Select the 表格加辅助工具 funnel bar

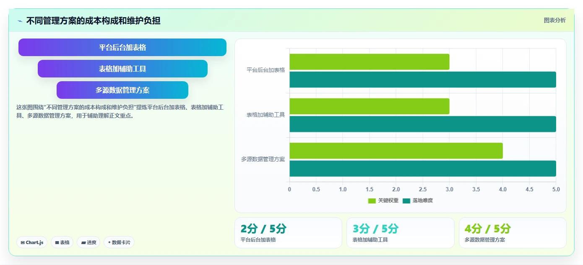tap(122, 69)
